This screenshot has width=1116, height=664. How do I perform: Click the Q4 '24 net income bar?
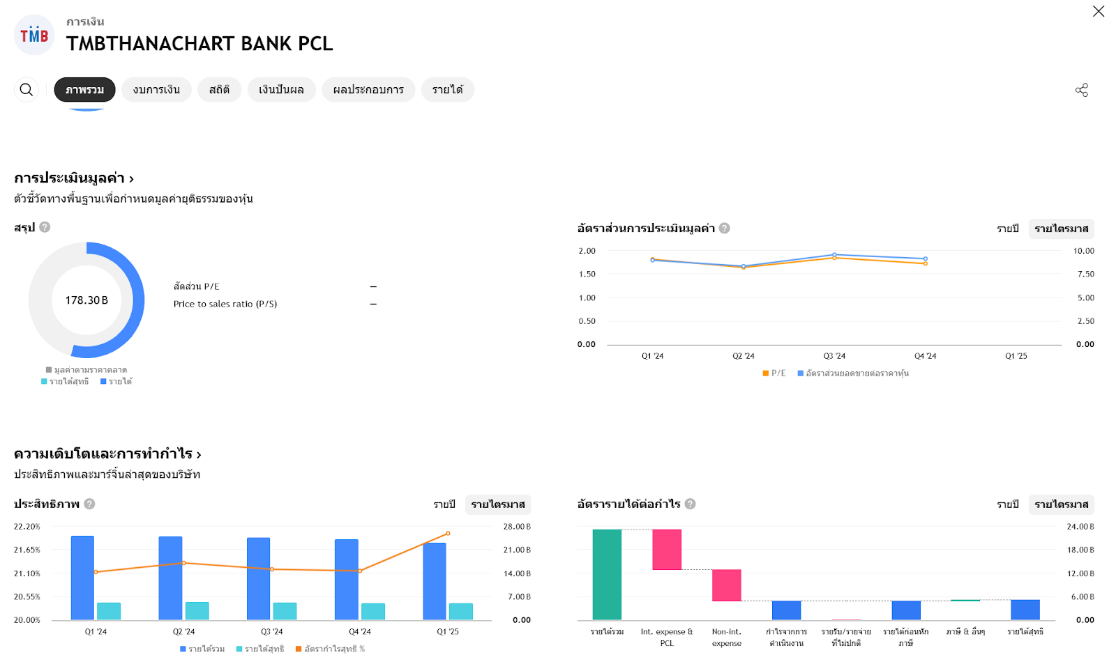(373, 612)
